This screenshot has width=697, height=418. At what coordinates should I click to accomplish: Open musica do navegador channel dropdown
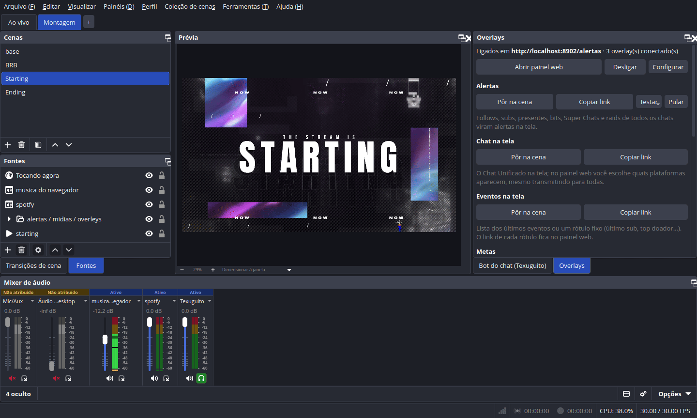(x=138, y=301)
